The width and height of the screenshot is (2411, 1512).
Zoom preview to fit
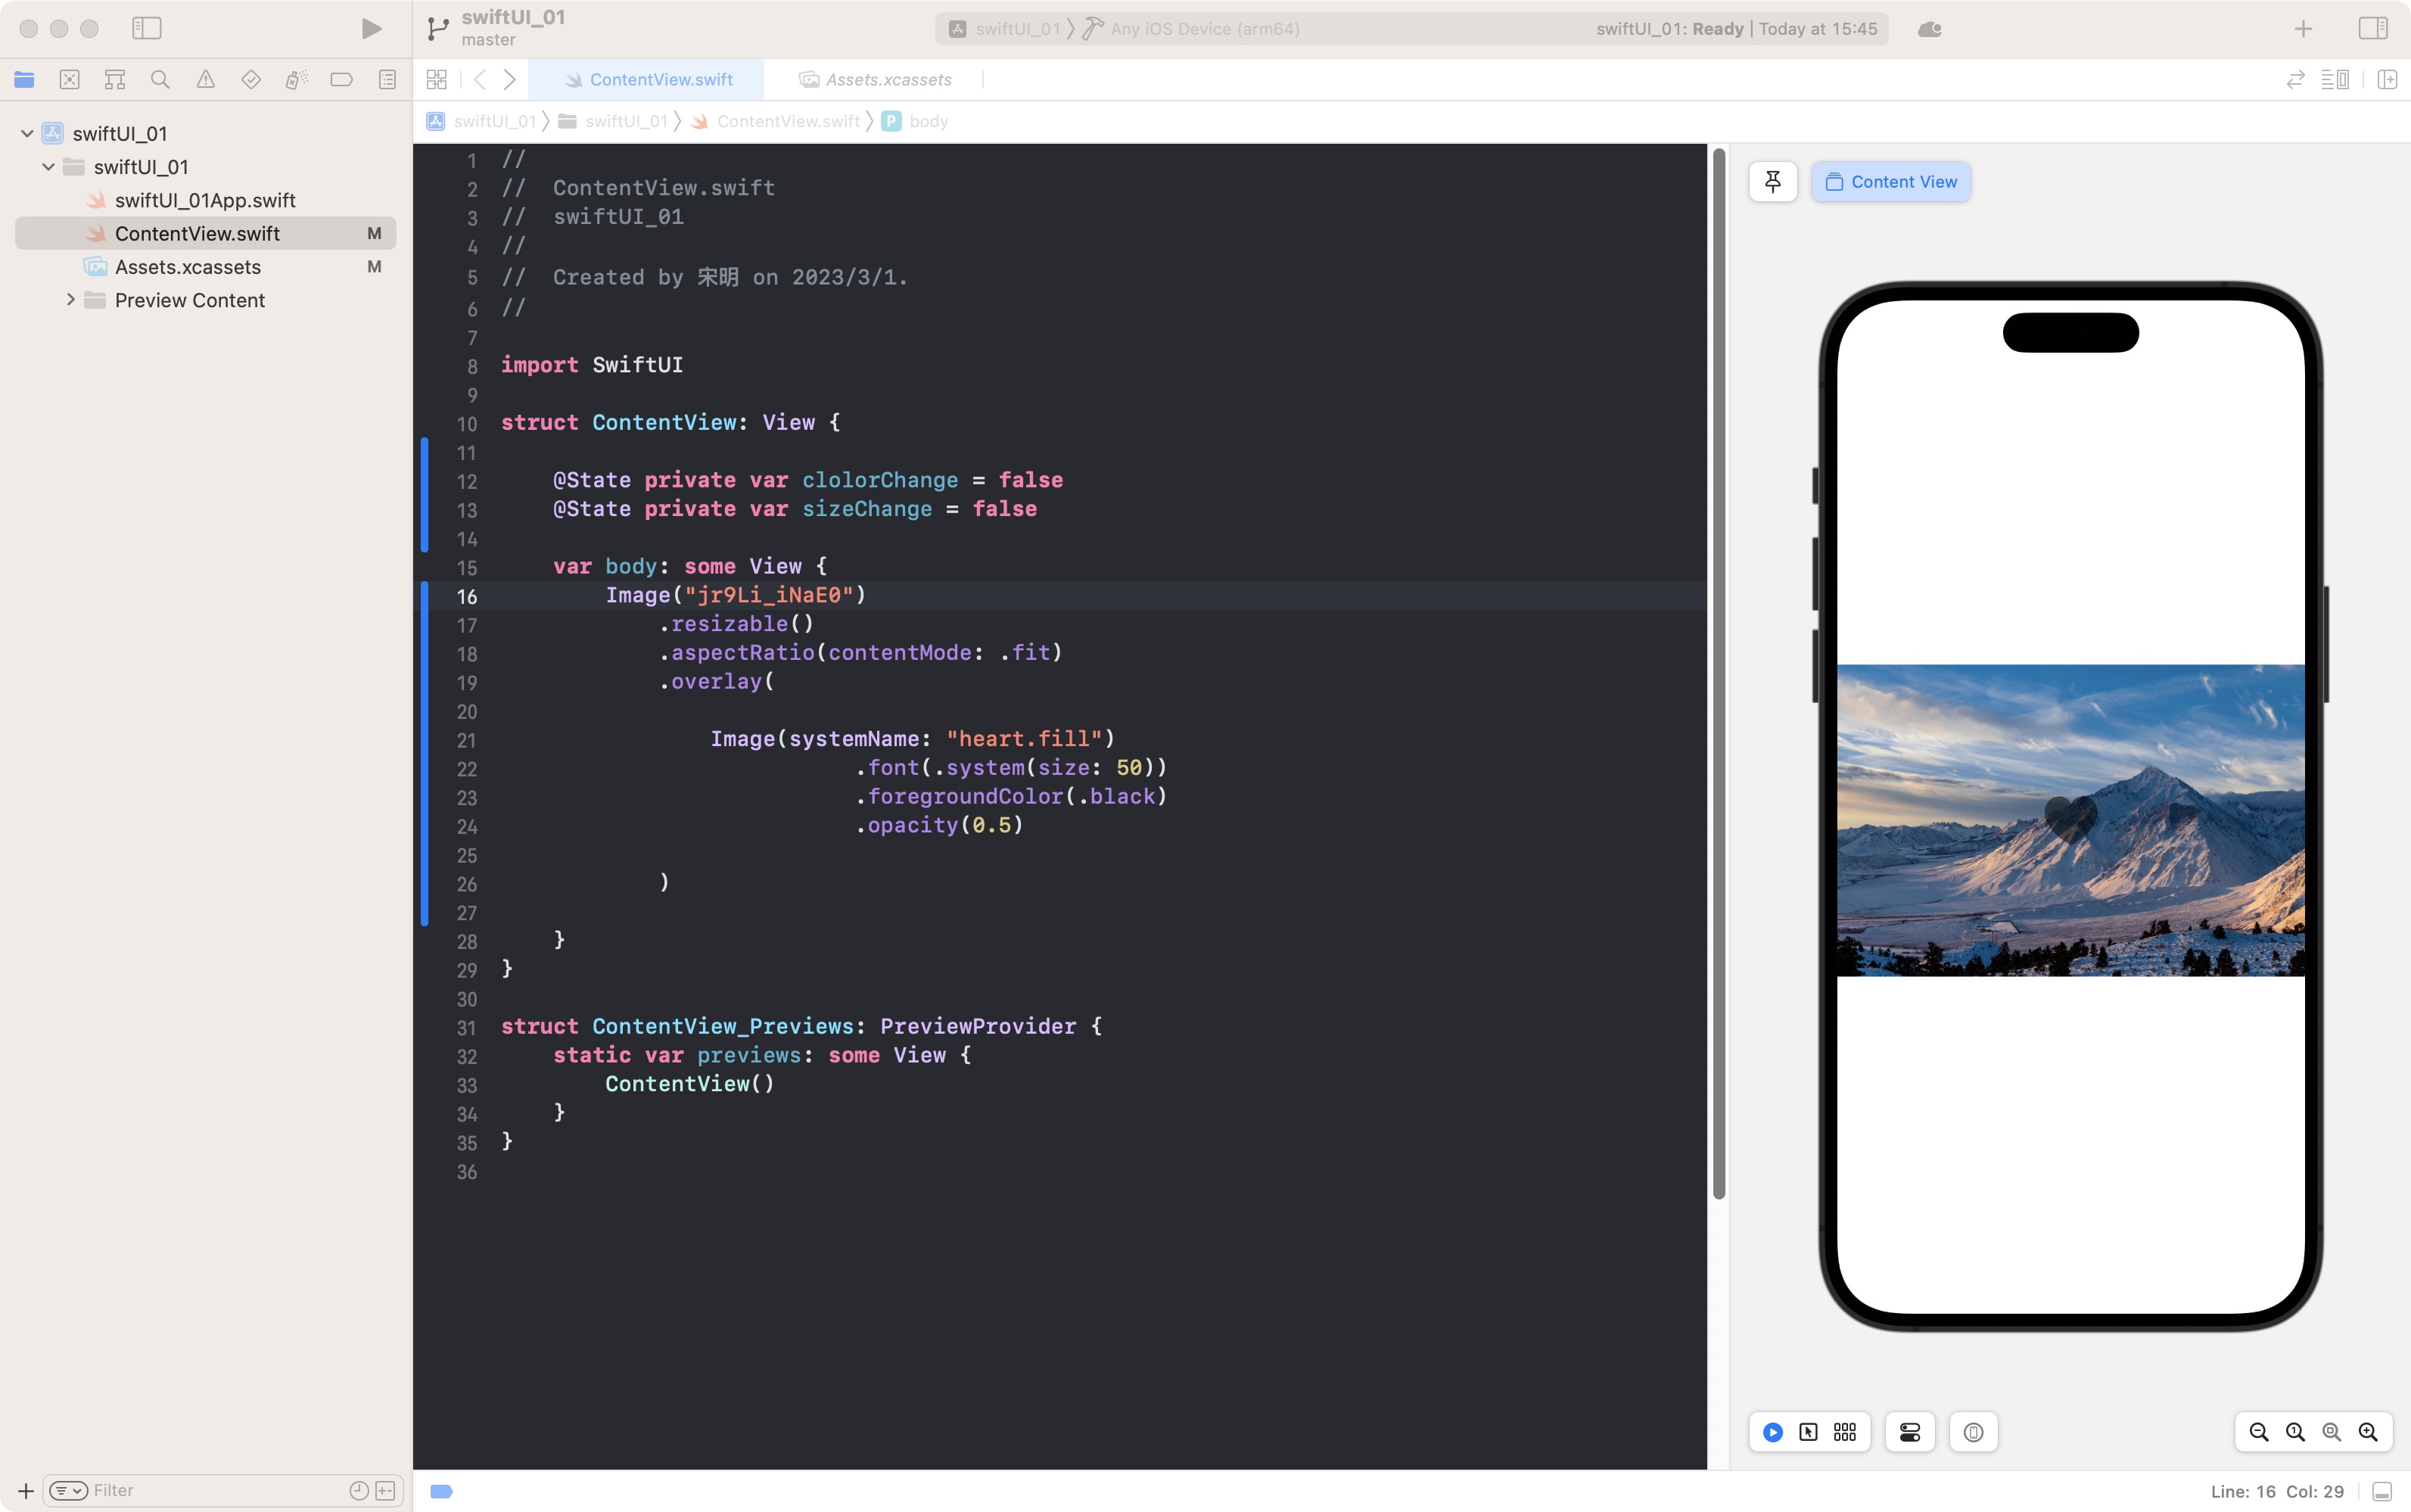pyautogui.click(x=2331, y=1432)
